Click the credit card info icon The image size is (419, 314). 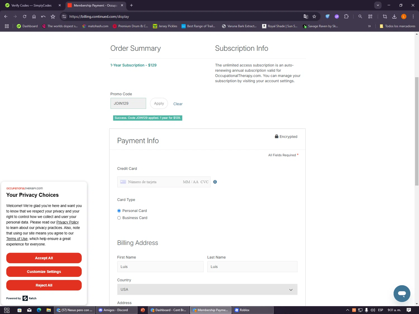(x=215, y=182)
